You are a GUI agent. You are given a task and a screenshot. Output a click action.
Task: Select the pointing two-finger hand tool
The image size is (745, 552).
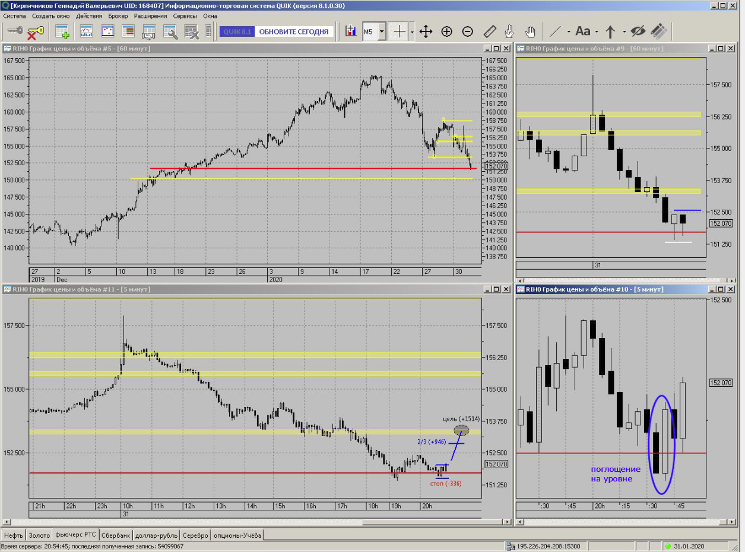tap(509, 31)
